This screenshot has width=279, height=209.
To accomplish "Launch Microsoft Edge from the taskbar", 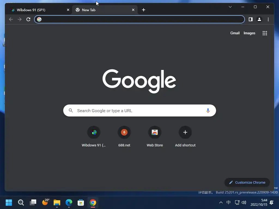I will point(69,202).
